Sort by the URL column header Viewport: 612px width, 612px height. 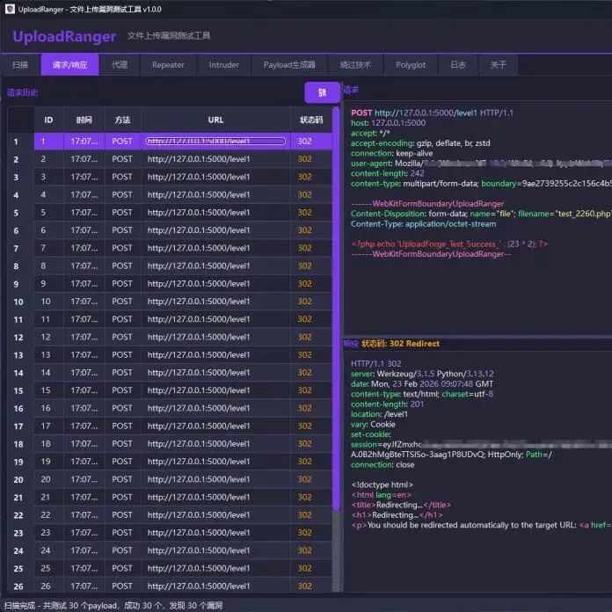215,120
